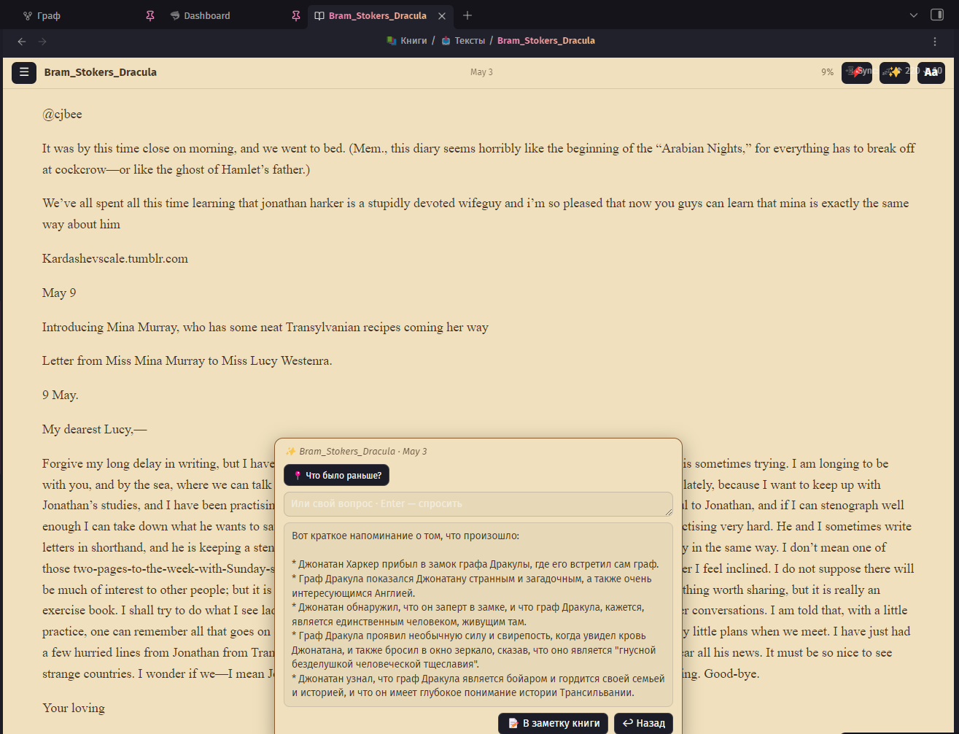Screen dimensions: 959x734
Task: Toggle the right sidebar panel icon
Action: (x=937, y=15)
